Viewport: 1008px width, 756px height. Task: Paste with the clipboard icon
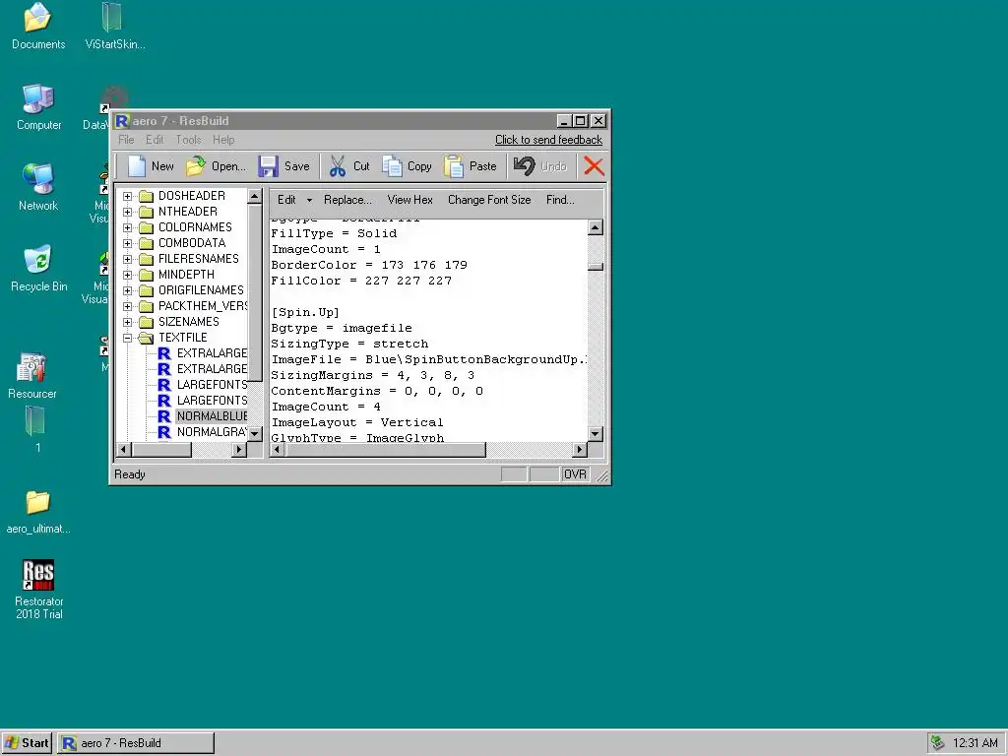pyautogui.click(x=453, y=165)
